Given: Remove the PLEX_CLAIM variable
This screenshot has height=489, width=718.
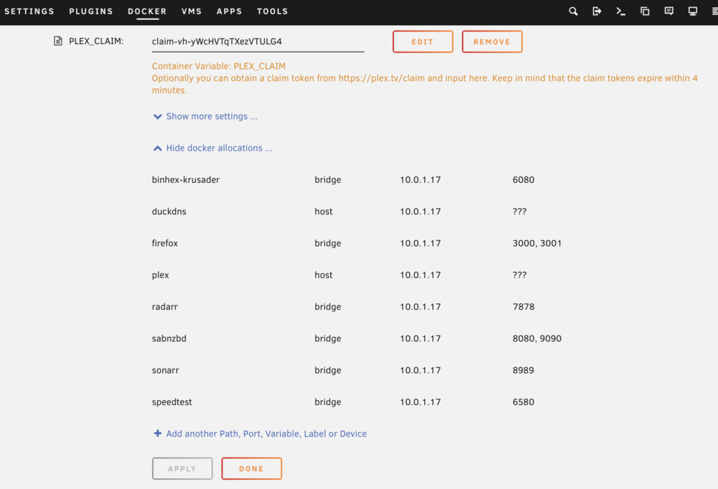Looking at the screenshot, I should click(492, 42).
